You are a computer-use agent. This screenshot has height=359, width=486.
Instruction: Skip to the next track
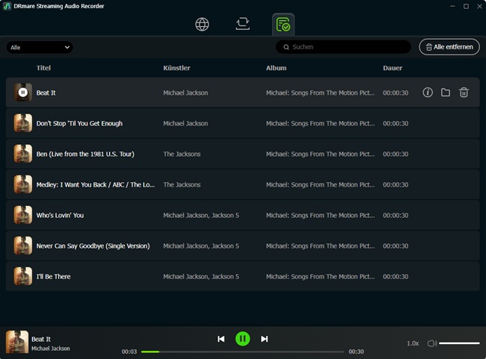[x=264, y=339]
